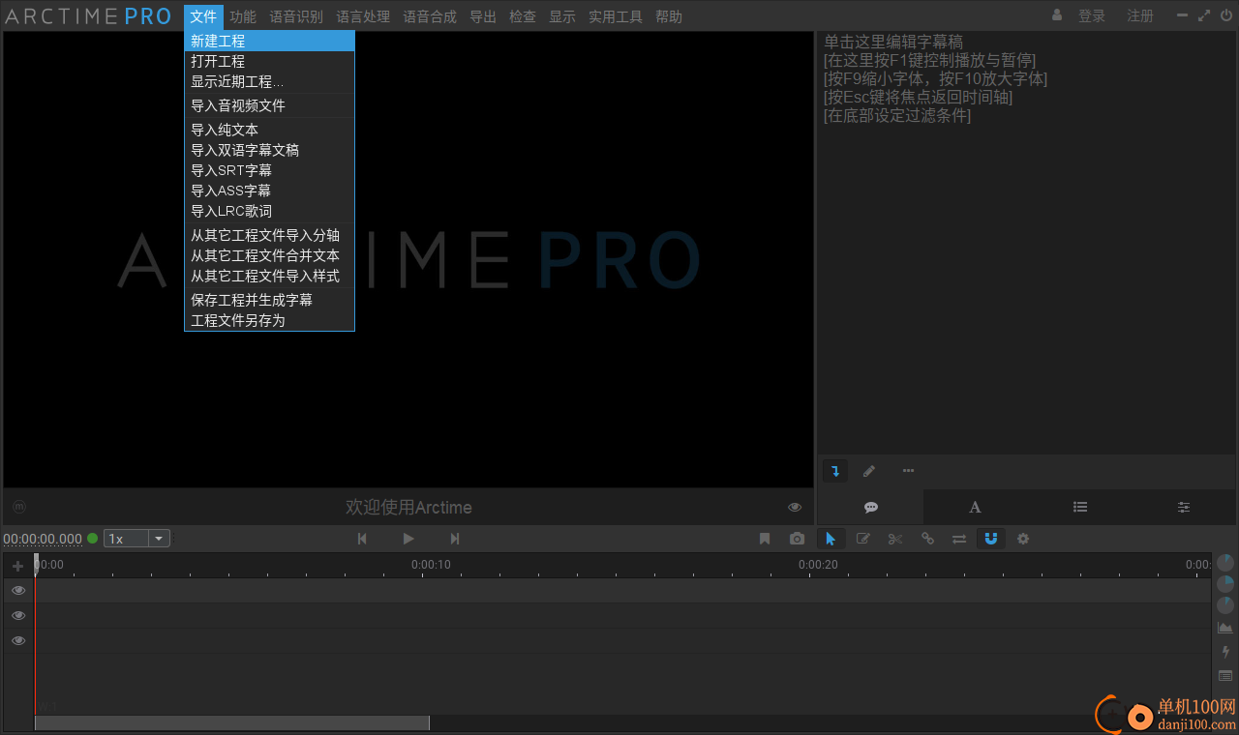
Task: Click the list panel icon at right edge
Action: click(x=1225, y=676)
